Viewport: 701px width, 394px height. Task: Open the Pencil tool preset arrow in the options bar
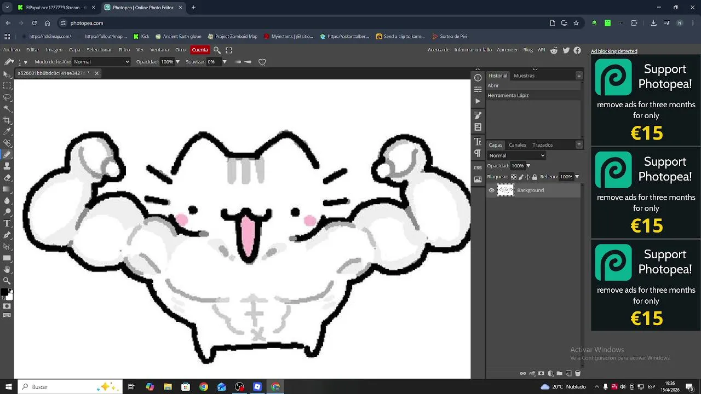point(25,62)
